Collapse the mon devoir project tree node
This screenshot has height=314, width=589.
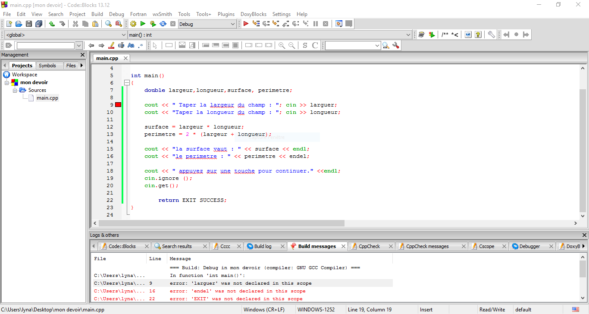click(x=7, y=82)
